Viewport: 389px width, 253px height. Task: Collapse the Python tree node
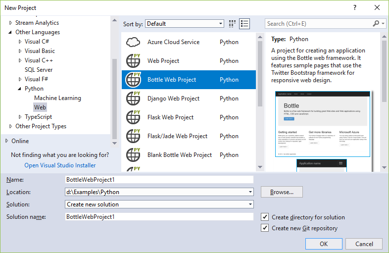click(20, 89)
